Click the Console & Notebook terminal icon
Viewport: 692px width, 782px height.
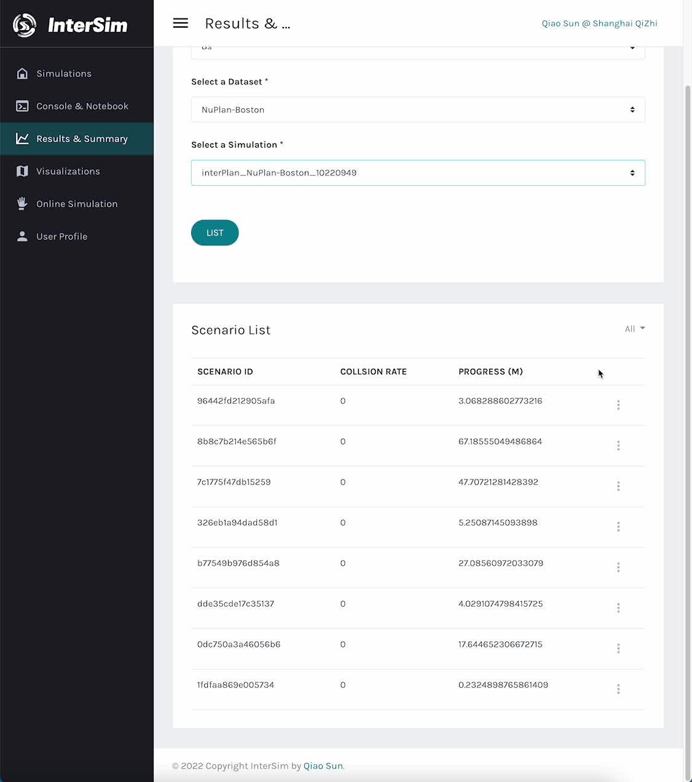point(22,106)
